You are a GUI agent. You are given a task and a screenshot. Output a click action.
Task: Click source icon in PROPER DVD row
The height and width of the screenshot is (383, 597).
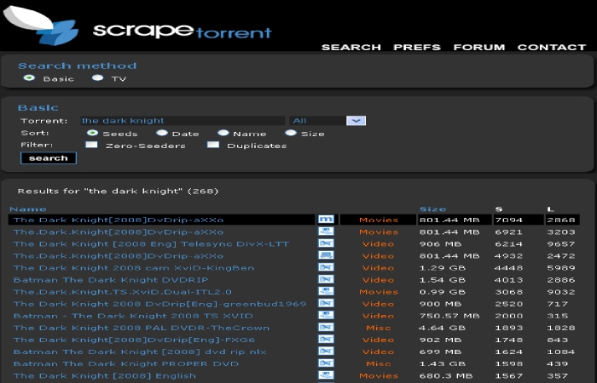326,363
